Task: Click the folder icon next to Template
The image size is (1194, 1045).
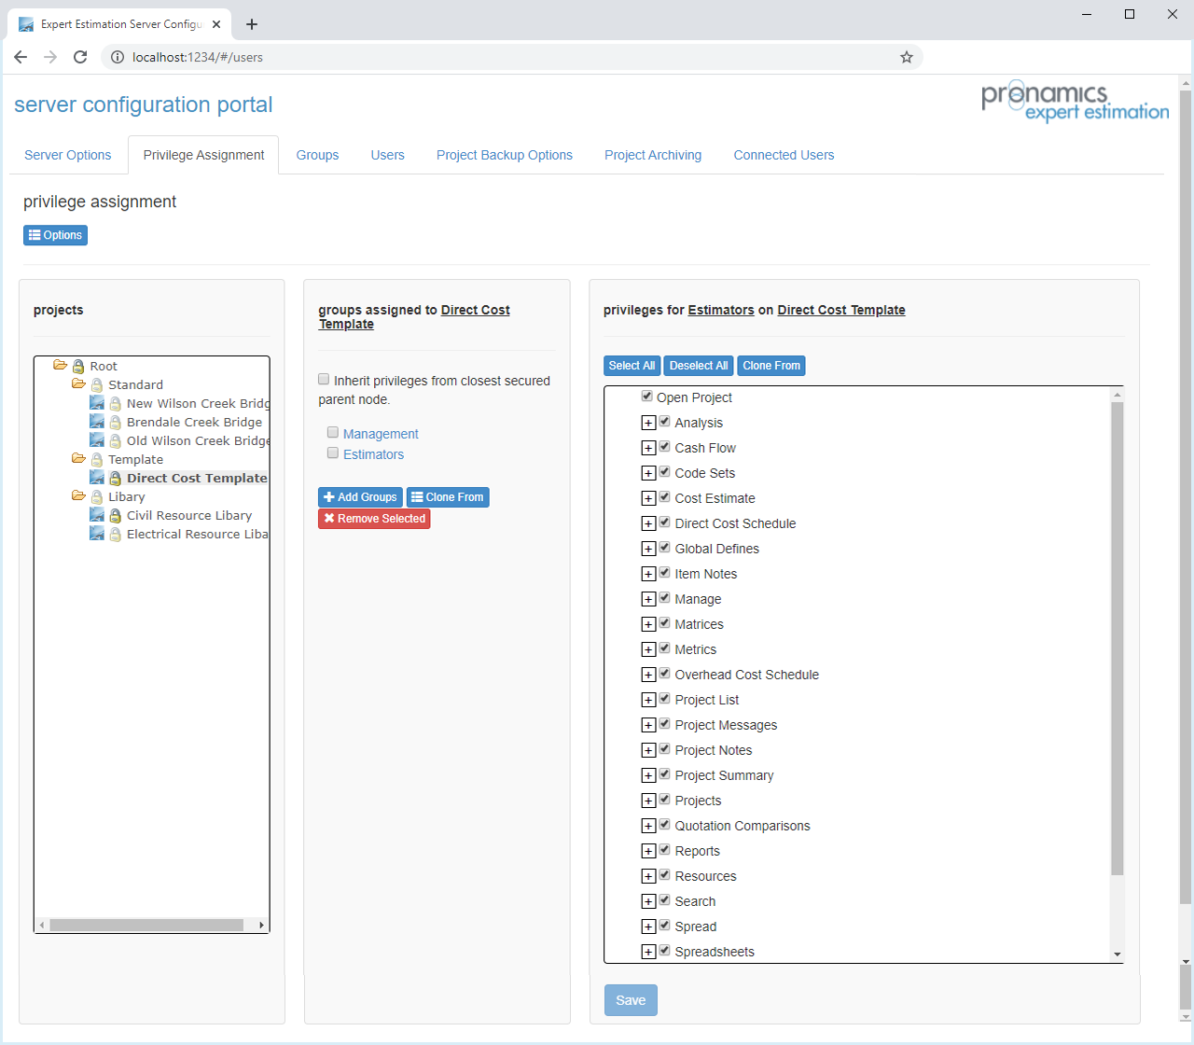Action: point(78,459)
